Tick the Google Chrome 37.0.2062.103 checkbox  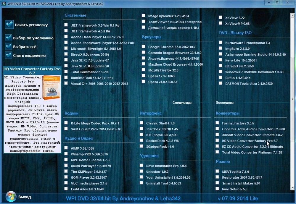coord(144,46)
